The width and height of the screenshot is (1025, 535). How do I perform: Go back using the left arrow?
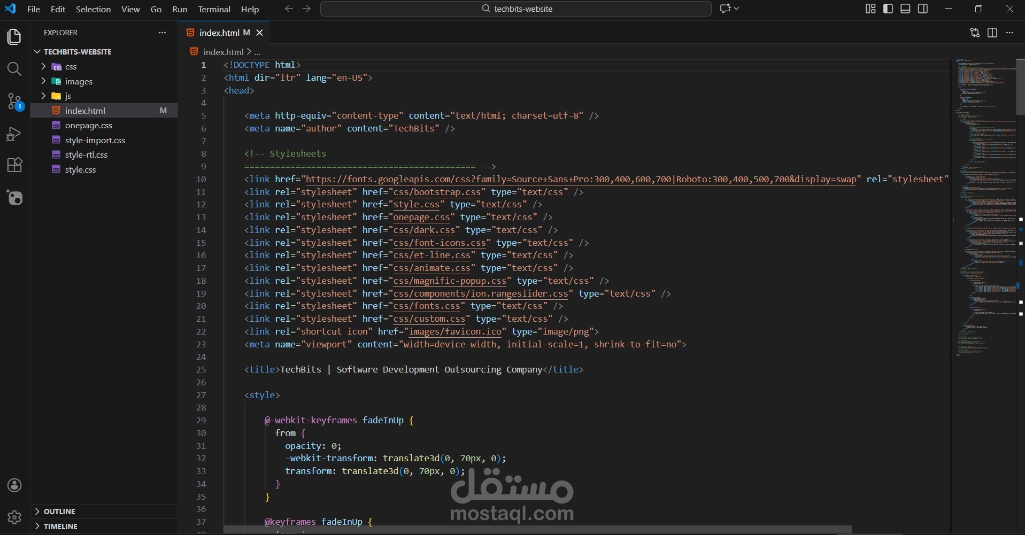point(289,9)
